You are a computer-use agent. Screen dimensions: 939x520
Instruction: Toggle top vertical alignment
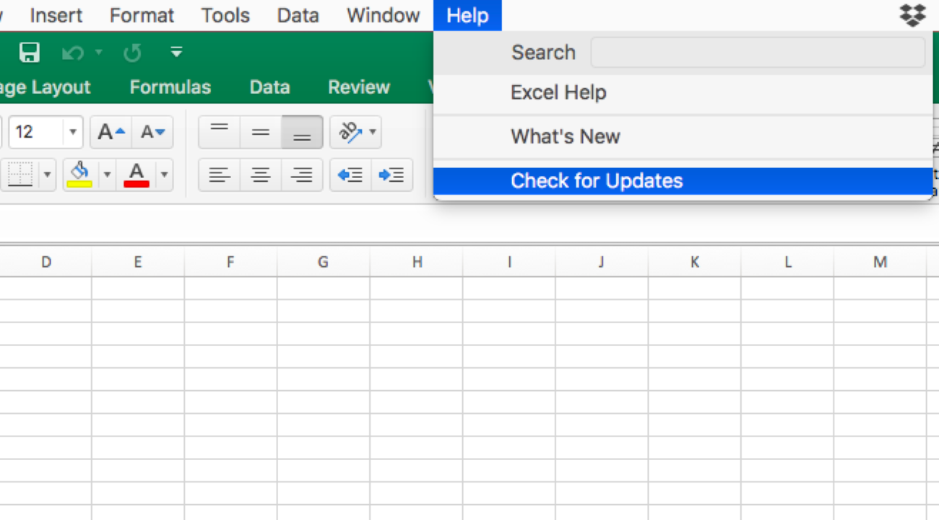(219, 132)
